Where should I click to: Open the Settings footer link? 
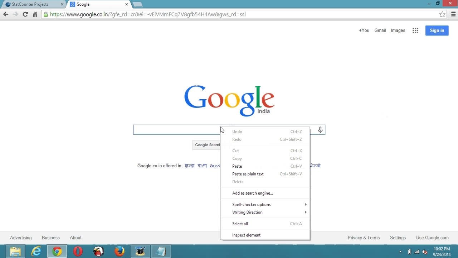coord(398,238)
